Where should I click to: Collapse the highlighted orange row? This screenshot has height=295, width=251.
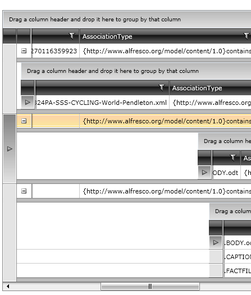click(x=24, y=121)
